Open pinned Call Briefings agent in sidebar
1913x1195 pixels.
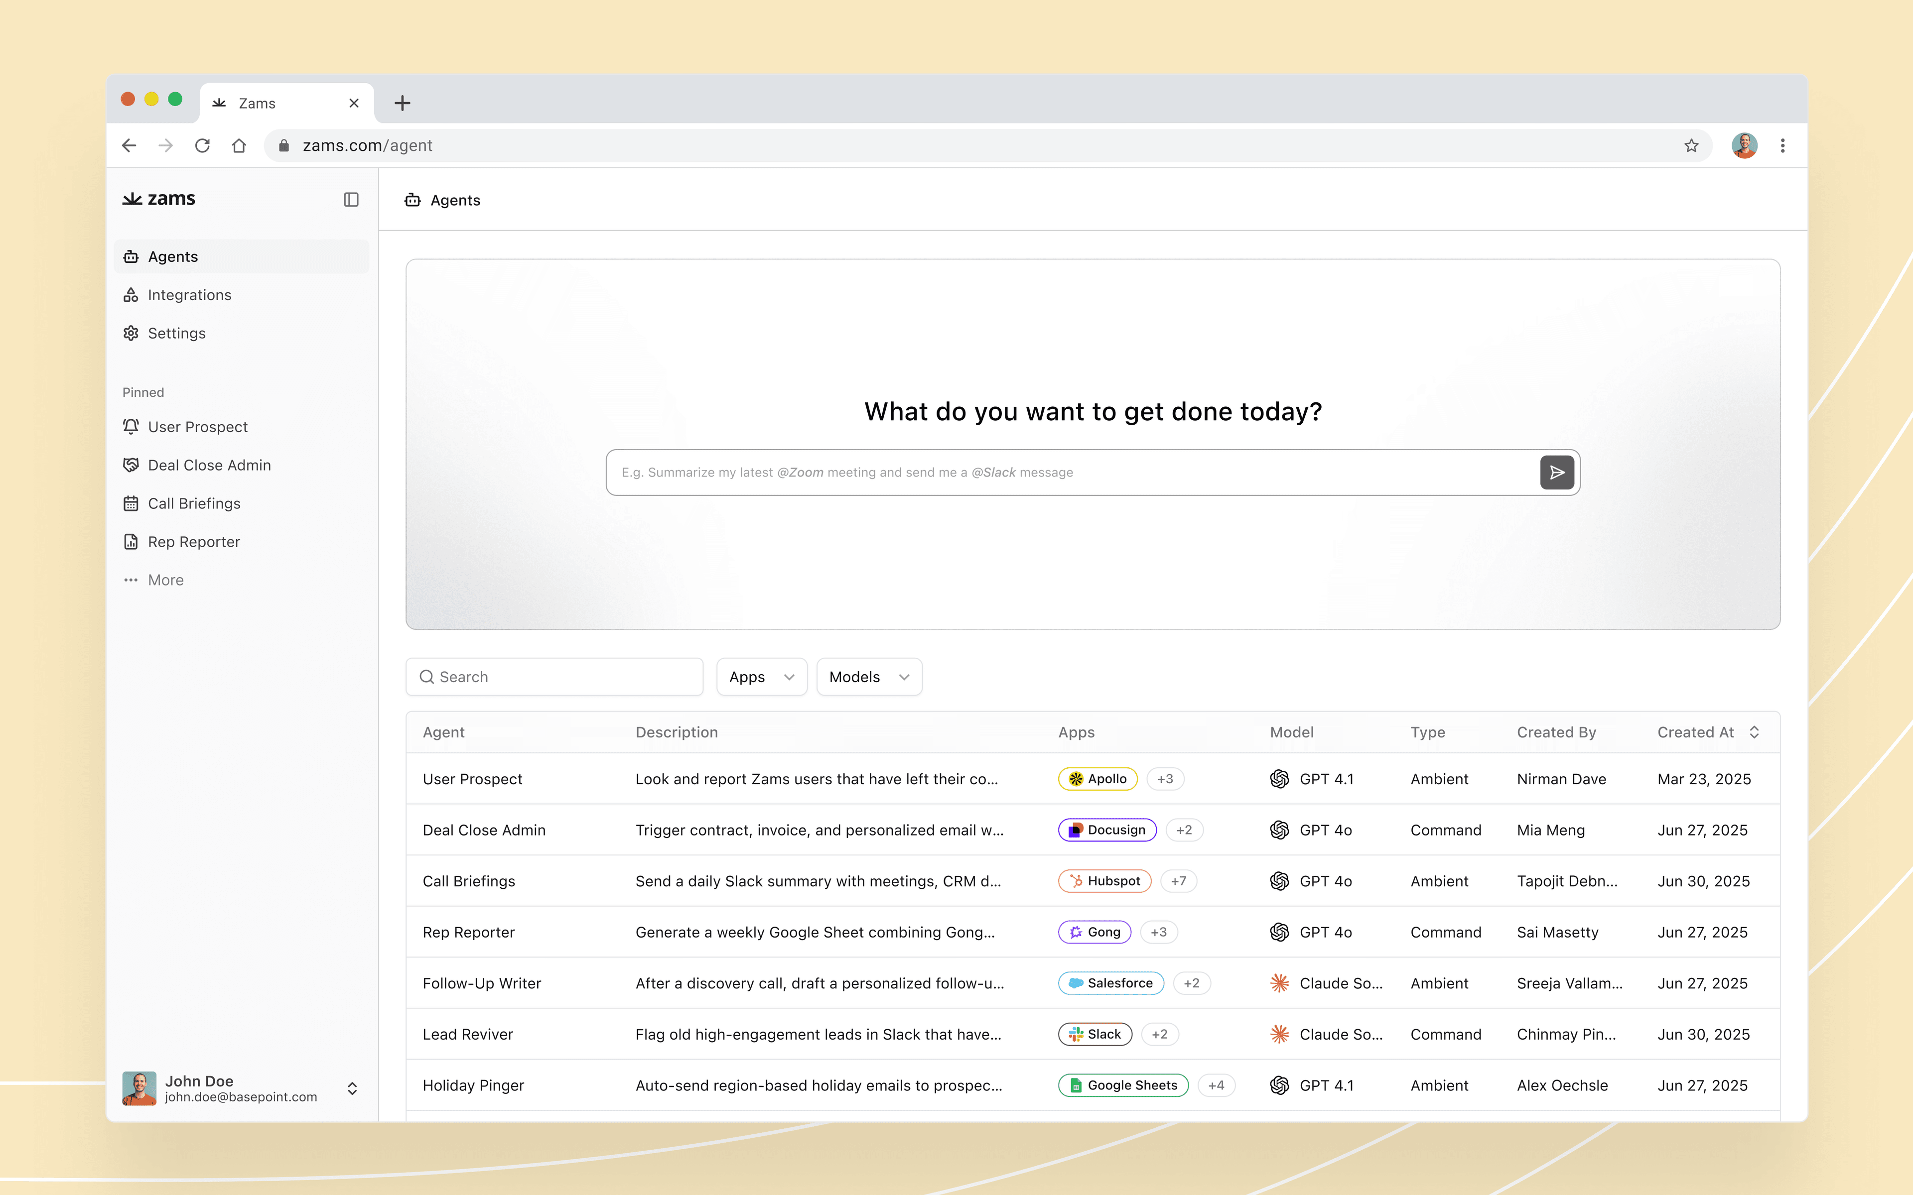click(x=194, y=503)
